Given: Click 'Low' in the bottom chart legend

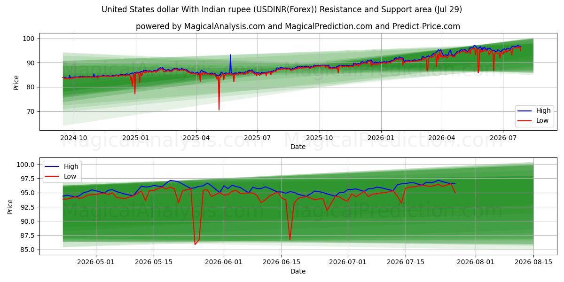Looking at the screenshot, I should coord(70,176).
